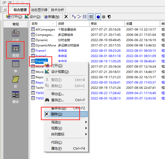The height and width of the screenshot is (159, 165).
Task: Switch to the 综合管理 tab
Action: tap(20, 10)
